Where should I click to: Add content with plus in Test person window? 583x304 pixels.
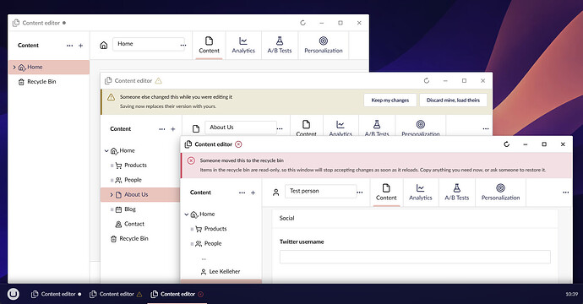(253, 193)
